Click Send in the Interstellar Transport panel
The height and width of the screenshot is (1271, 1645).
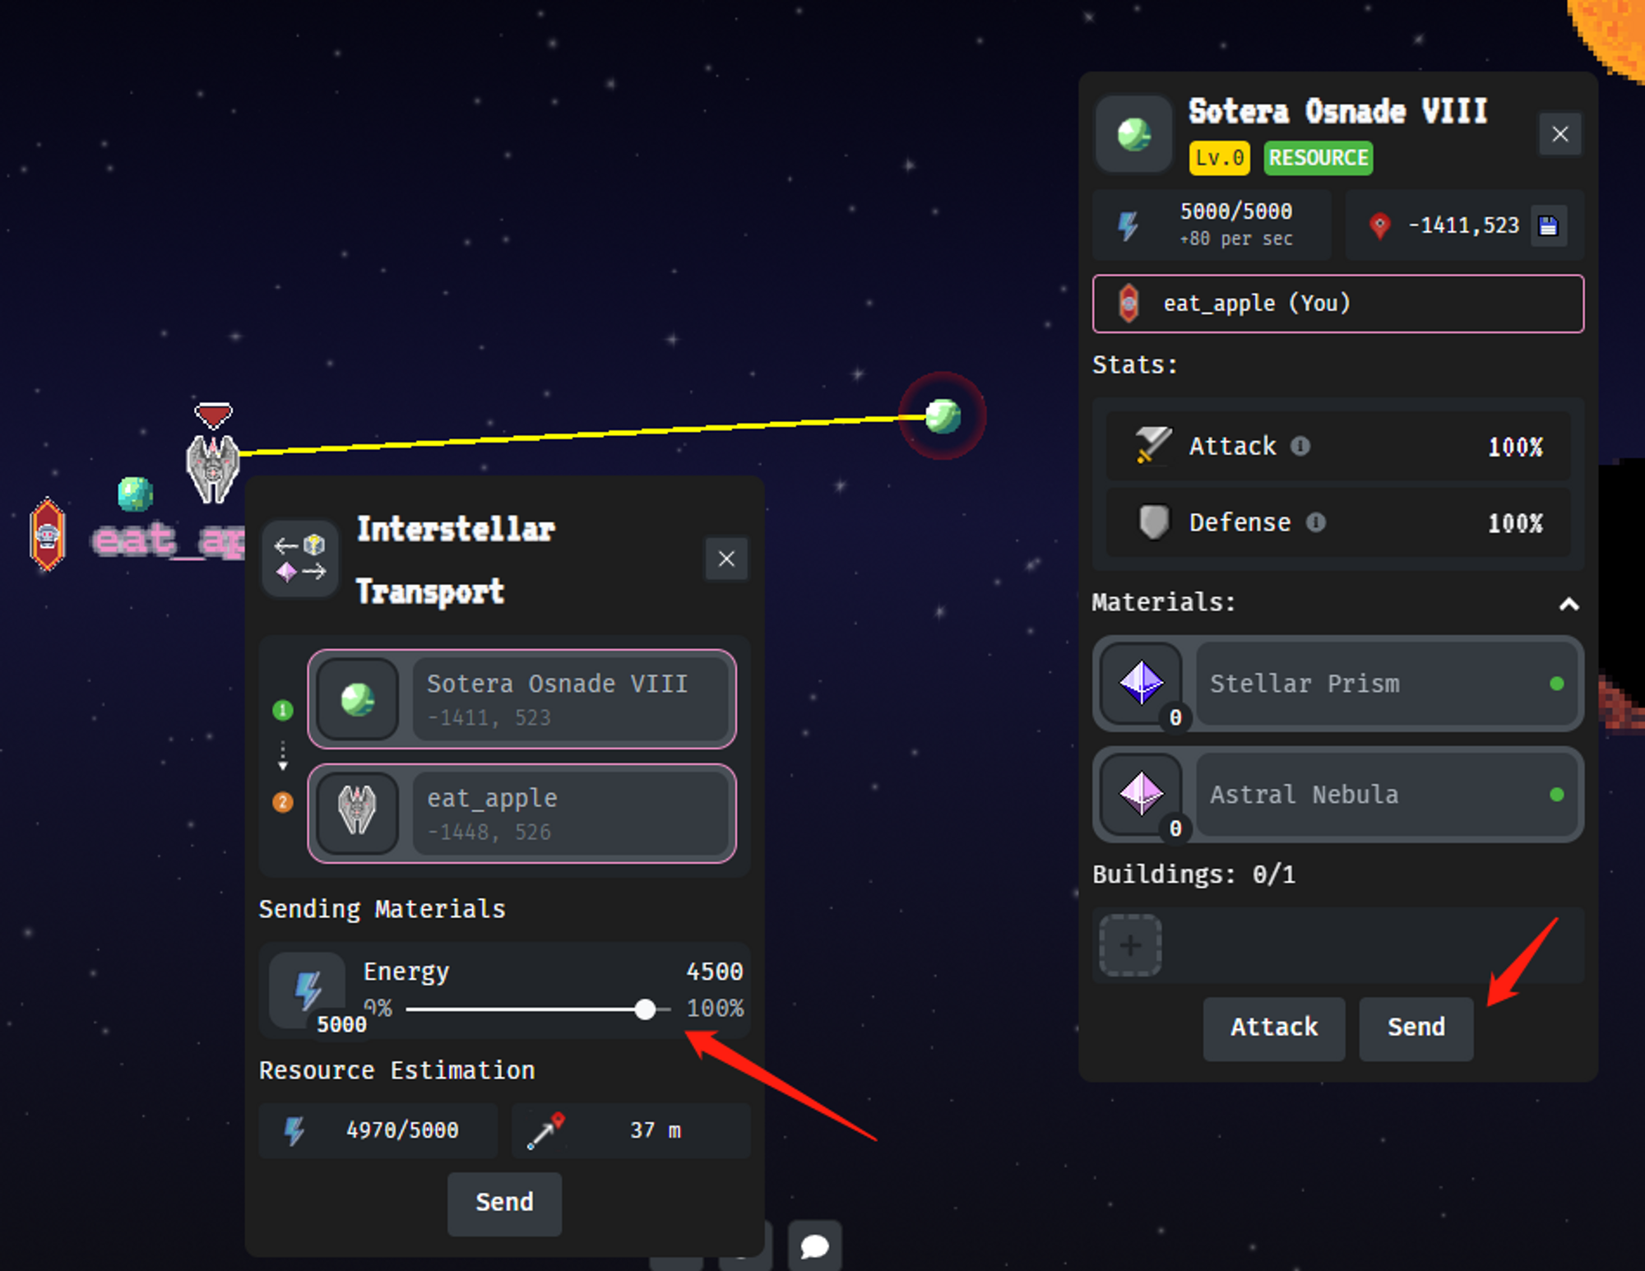point(504,1204)
